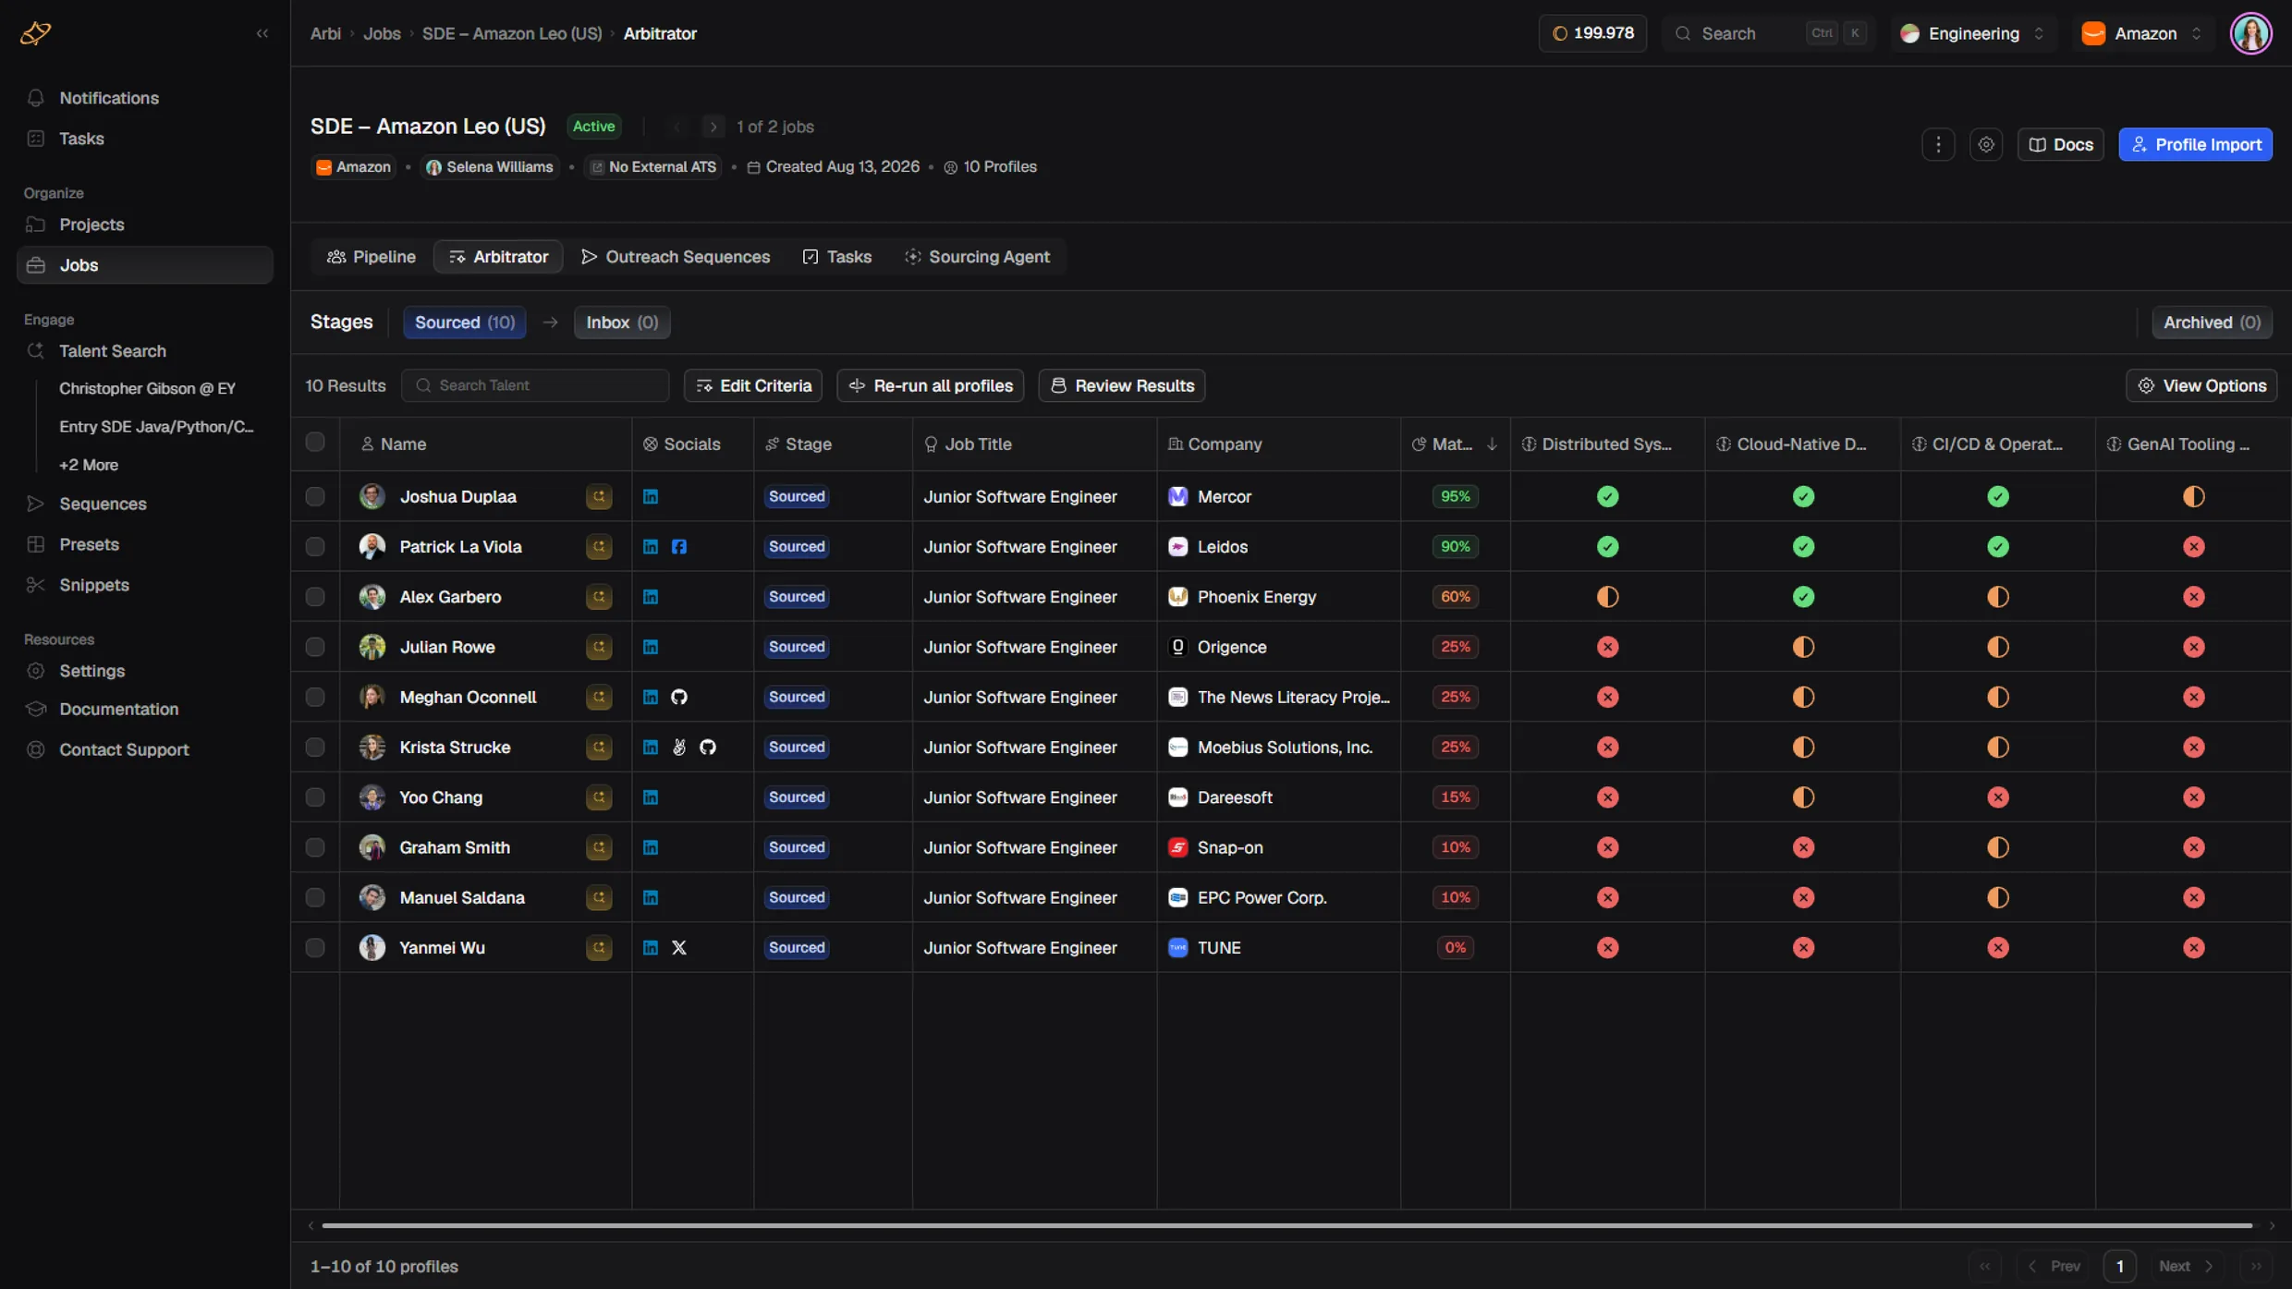This screenshot has height=1289, width=2292.
Task: Click Distributed Systems check for Joshua Duplaa
Action: [x=1608, y=496]
